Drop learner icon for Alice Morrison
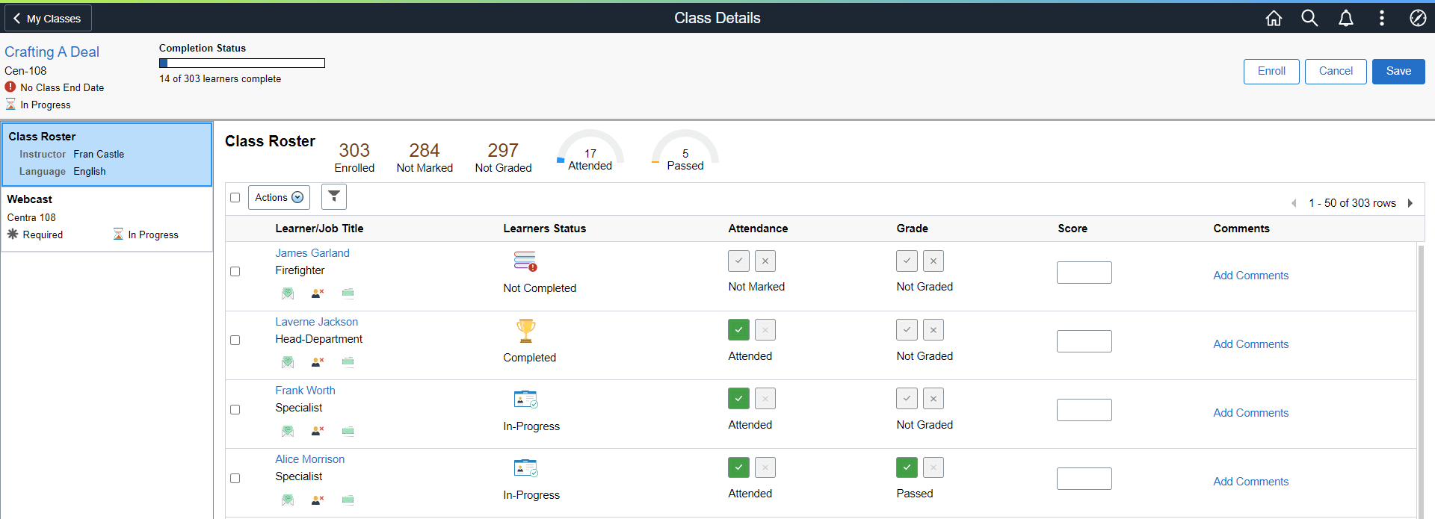Viewport: 1435px width, 519px height. tap(318, 500)
